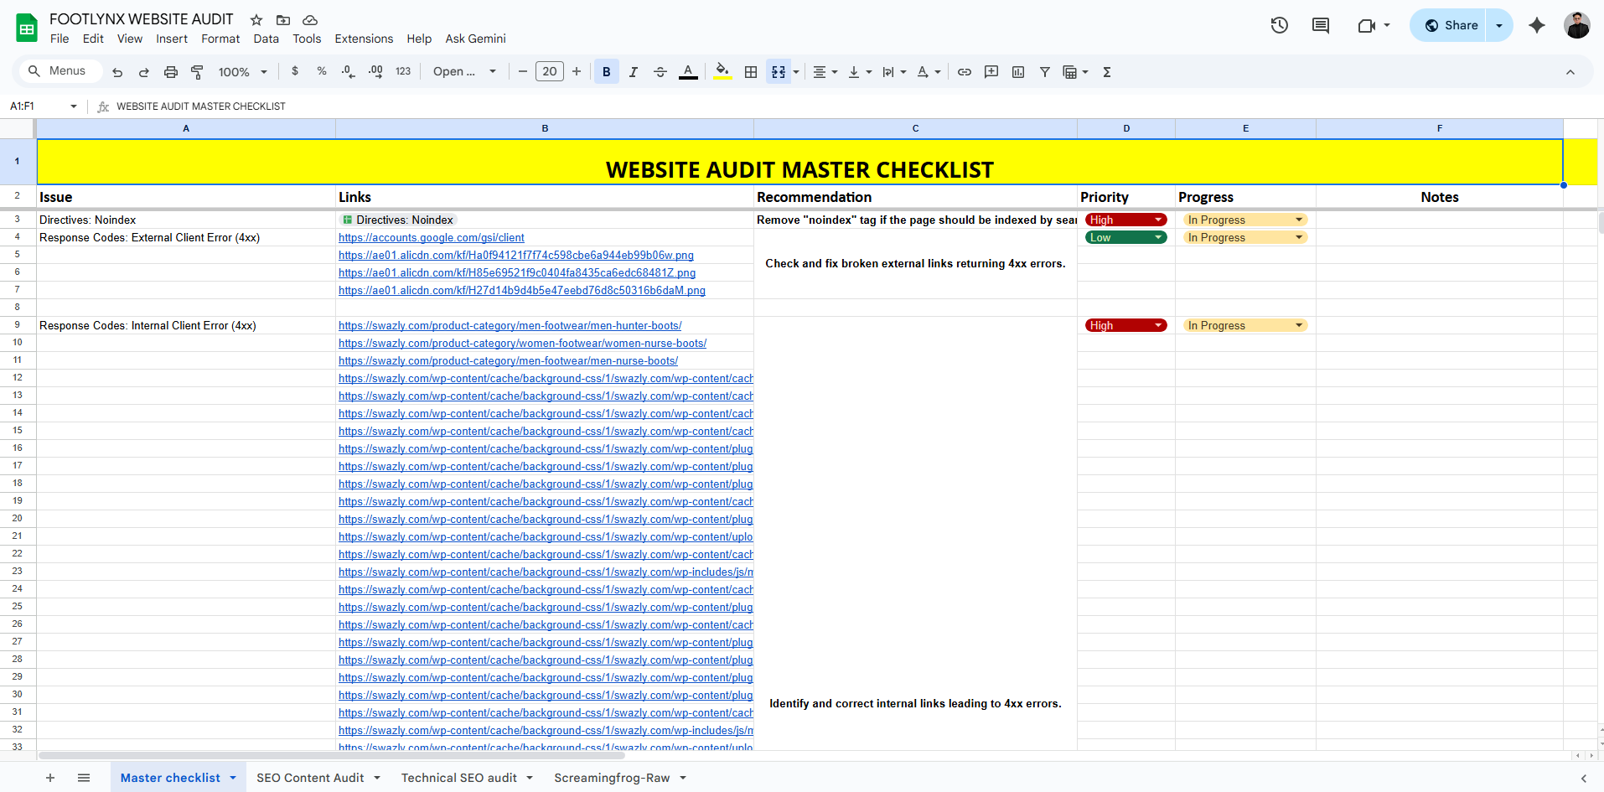
Task: Toggle strikethrough formatting
Action: (x=660, y=72)
